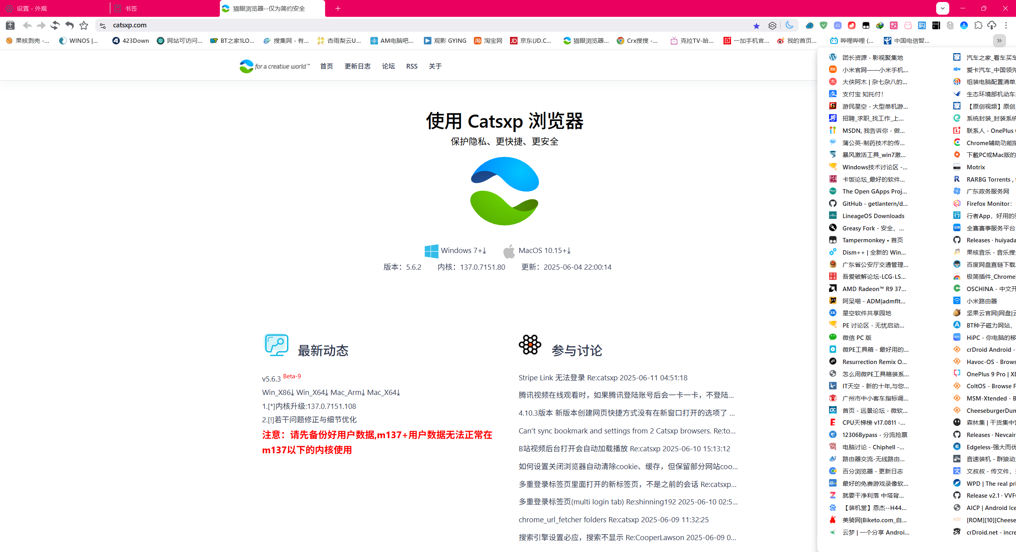The width and height of the screenshot is (1016, 552).
Task: Open 更新日志 in the site navigation
Action: click(x=358, y=66)
